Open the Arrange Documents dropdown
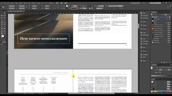 point(66,3)
